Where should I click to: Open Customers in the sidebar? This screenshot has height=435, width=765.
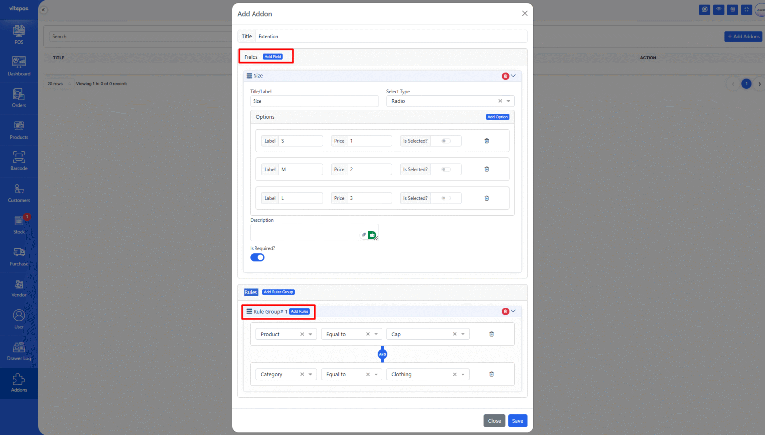[19, 193]
